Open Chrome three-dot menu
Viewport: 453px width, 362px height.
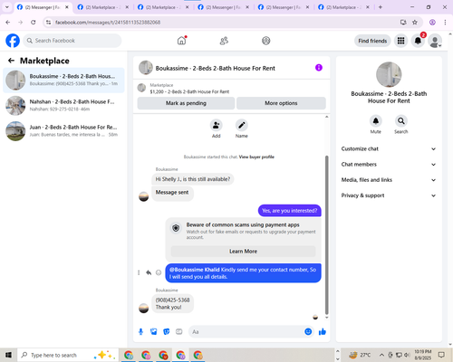coord(445,22)
